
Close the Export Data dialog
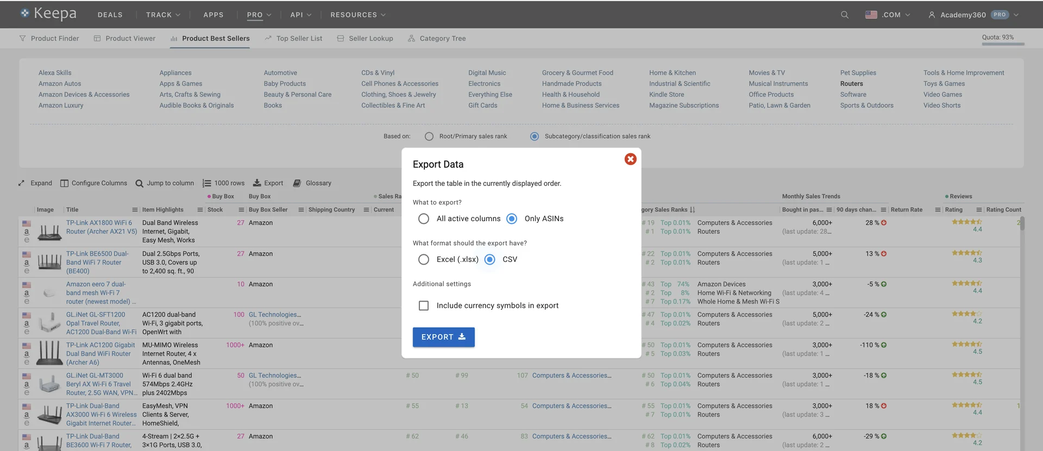(630, 159)
